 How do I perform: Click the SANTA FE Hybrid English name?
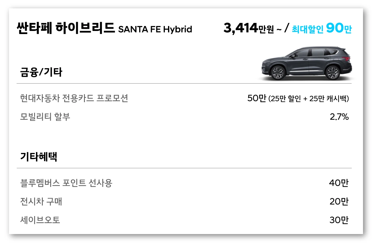coord(155,29)
